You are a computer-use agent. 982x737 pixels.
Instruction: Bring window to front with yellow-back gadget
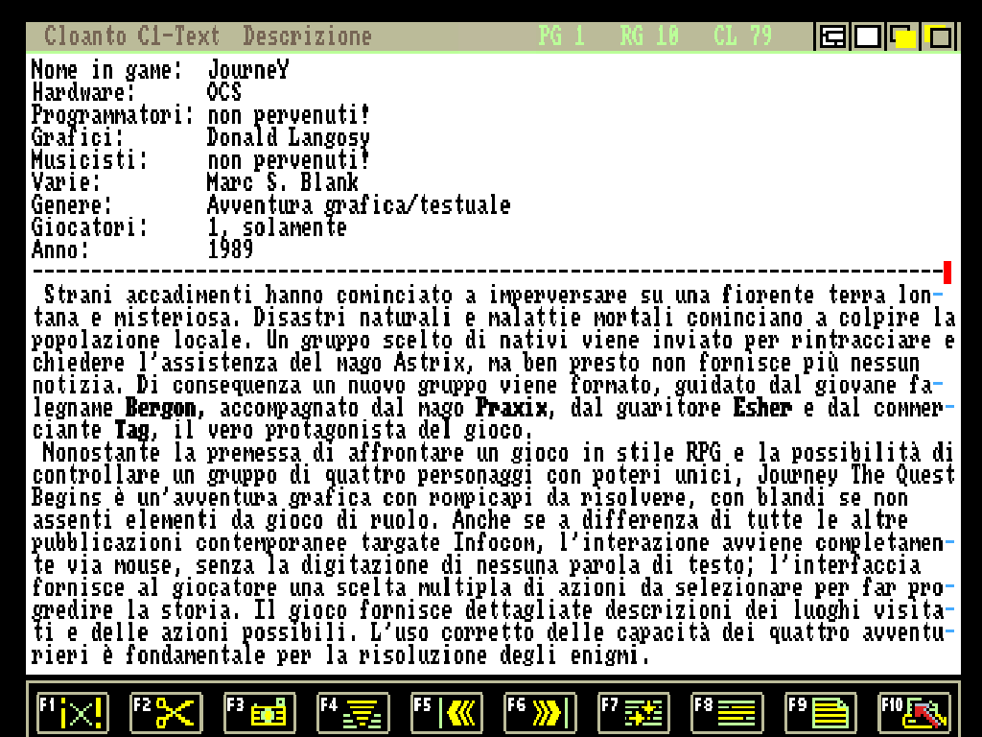pyautogui.click(x=939, y=37)
